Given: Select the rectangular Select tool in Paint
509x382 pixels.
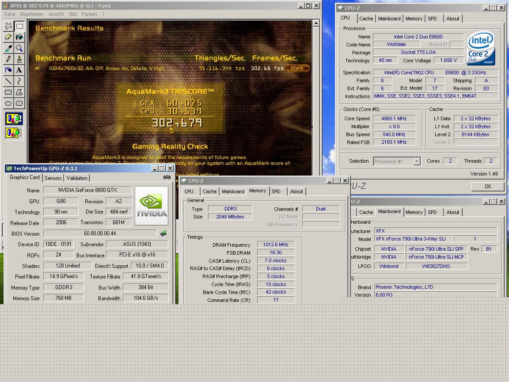Looking at the screenshot, I should (x=19, y=26).
